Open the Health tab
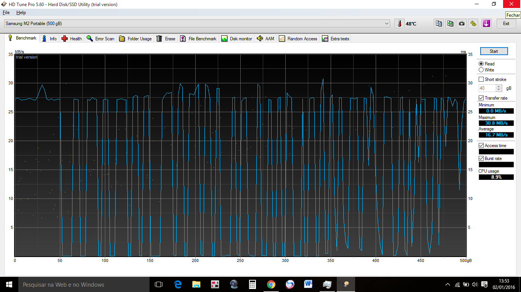This screenshot has width=521, height=292. click(72, 39)
